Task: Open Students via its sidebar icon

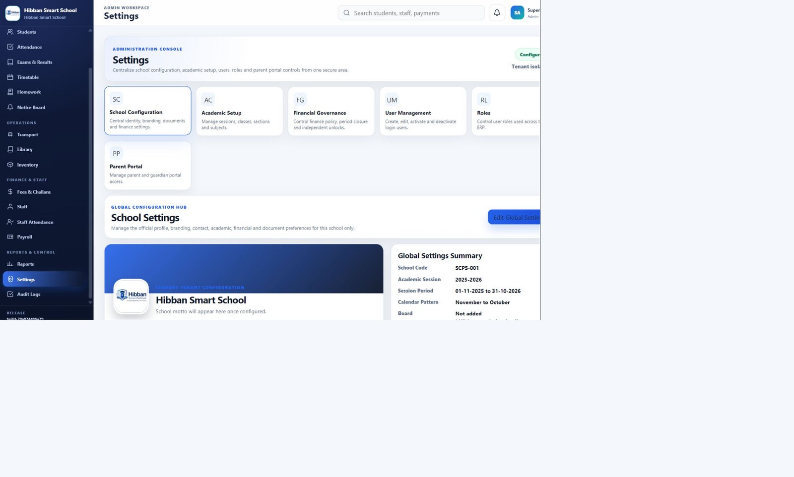Action: point(10,32)
